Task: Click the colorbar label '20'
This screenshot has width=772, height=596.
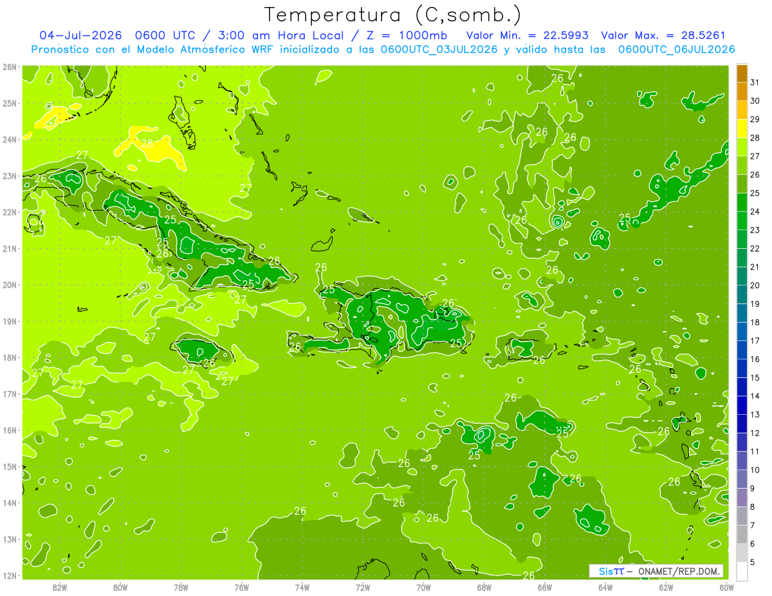Action: (755, 285)
